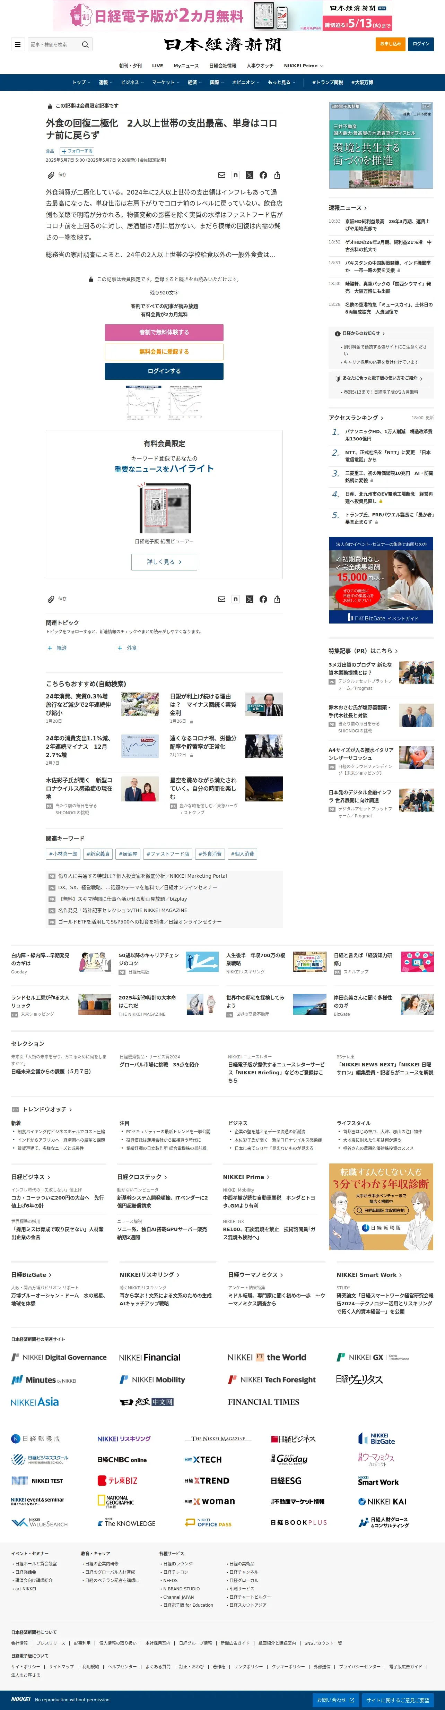
Task: Follow the 食品 topic with フォローする
Action: pos(78,151)
